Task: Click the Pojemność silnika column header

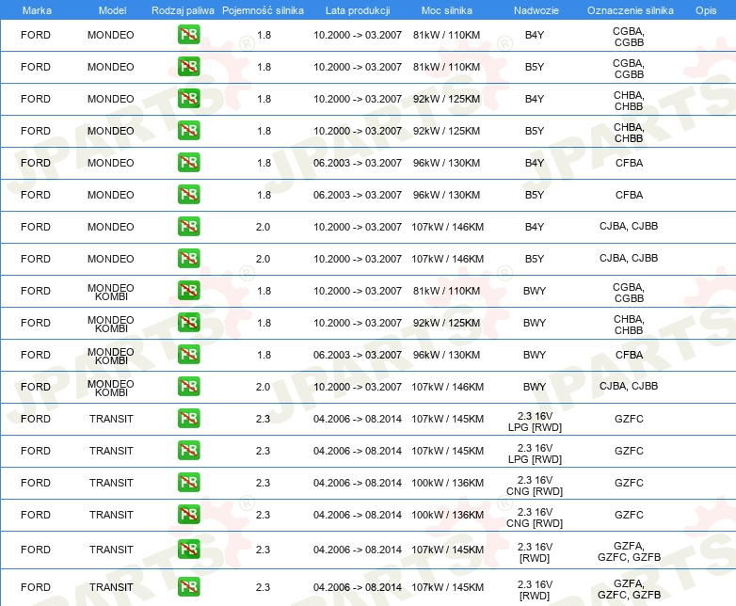Action: (263, 10)
